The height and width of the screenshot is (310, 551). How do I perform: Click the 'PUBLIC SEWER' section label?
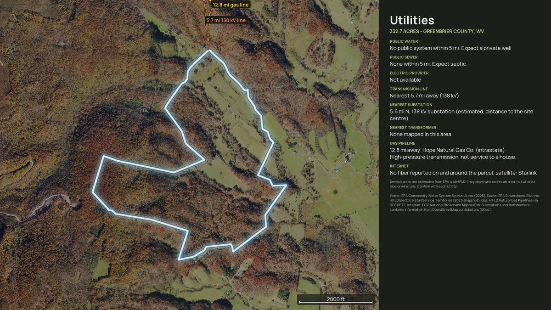[x=404, y=57]
